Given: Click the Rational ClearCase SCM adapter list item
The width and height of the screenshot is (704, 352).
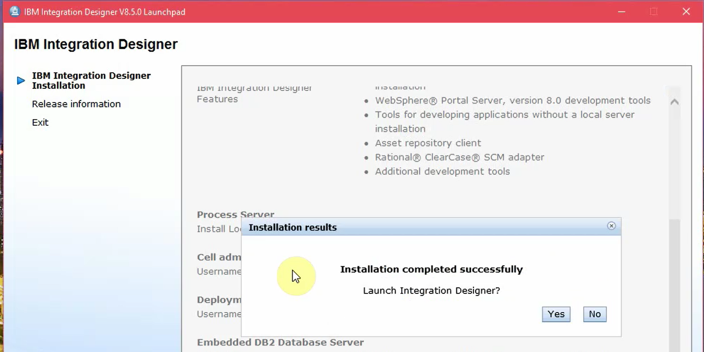Looking at the screenshot, I should pyautogui.click(x=459, y=157).
